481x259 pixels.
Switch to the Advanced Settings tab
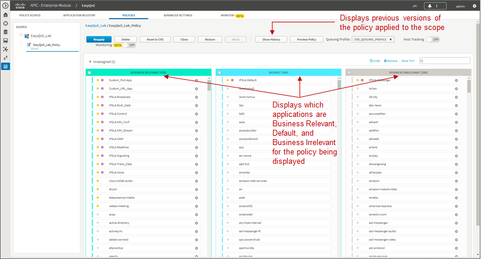click(178, 15)
